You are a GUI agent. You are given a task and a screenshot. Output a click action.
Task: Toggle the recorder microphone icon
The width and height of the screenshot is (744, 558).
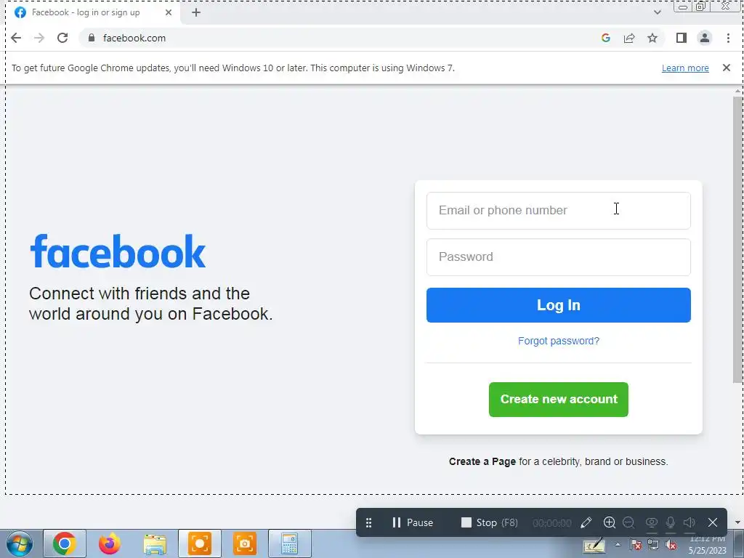point(671,523)
